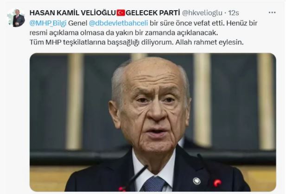
Task: Click the GELECEK PARTİ part of the name
Action: (x=153, y=13)
